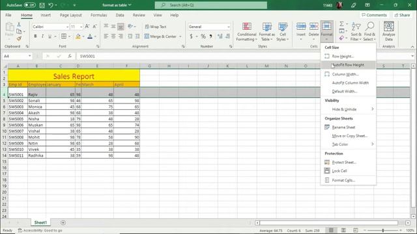
Task: Apply Accounting currency format
Action: 191,36
